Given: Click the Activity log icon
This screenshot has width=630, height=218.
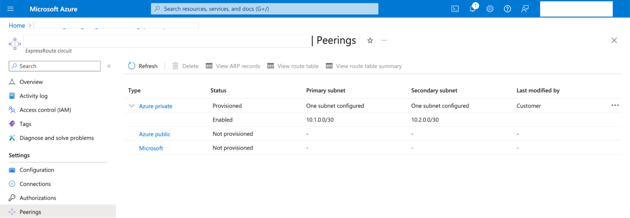Looking at the screenshot, I should click(x=12, y=96).
